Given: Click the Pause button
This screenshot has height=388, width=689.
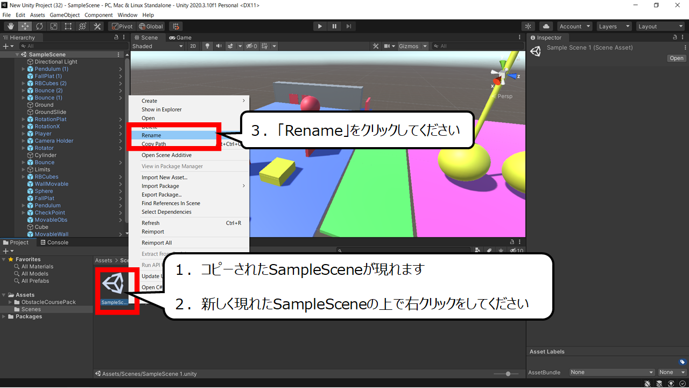Looking at the screenshot, I should 334,26.
